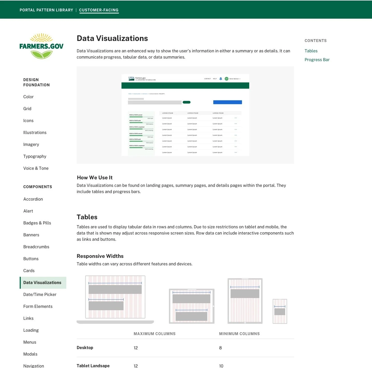Open the Cards component page
Viewport: 372px width, 368px height.
coord(29,271)
